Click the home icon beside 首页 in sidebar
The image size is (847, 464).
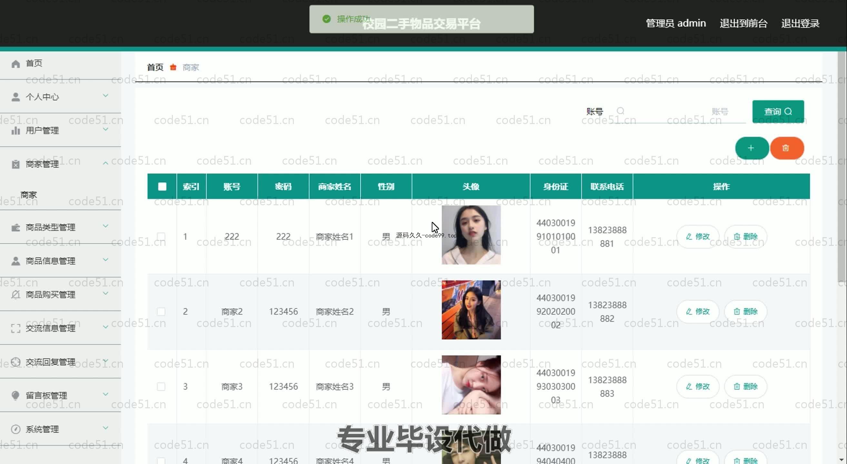pyautogui.click(x=15, y=64)
